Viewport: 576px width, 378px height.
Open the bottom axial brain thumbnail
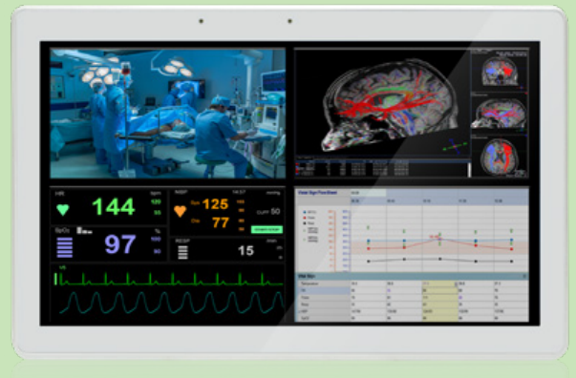click(x=500, y=157)
